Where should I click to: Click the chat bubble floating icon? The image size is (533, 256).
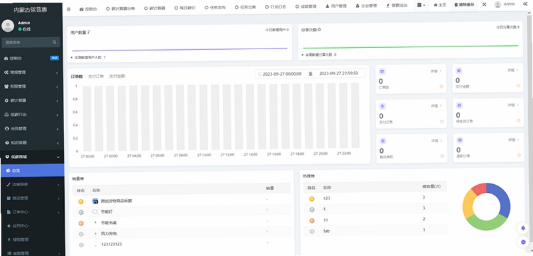(523, 242)
